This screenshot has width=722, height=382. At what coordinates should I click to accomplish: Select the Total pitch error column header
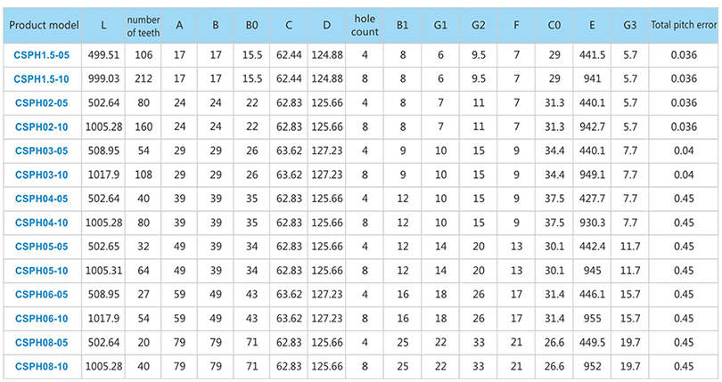coord(684,25)
